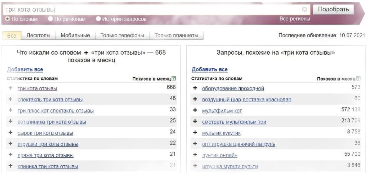Open the 'игрушка мульти пульти' link
The height and width of the screenshot is (176, 368).
230,166
